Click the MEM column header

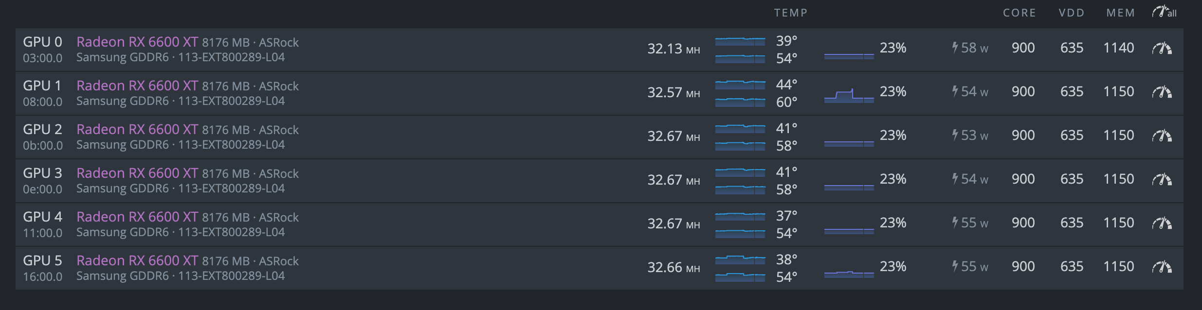click(x=1121, y=13)
